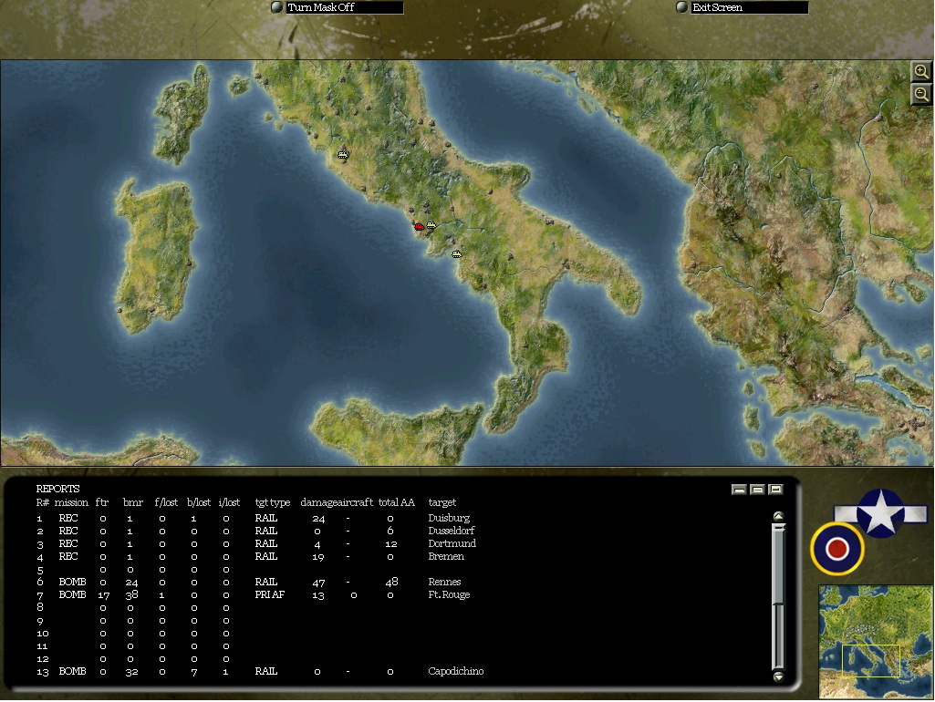Click the REPORTS panel title

(x=57, y=490)
